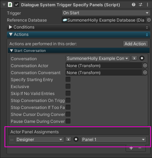Add an actor panel assignment with plus

click(x=131, y=148)
